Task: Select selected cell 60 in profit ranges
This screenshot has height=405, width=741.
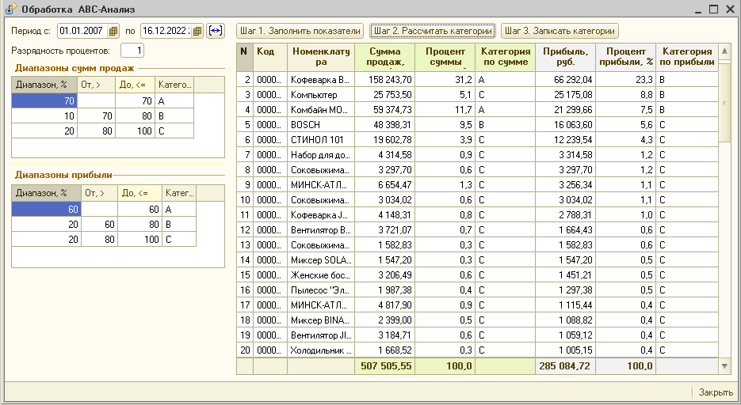Action: point(46,210)
